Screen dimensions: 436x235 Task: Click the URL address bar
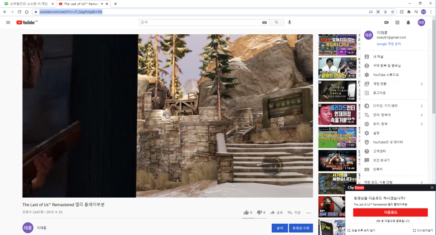tap(200, 12)
